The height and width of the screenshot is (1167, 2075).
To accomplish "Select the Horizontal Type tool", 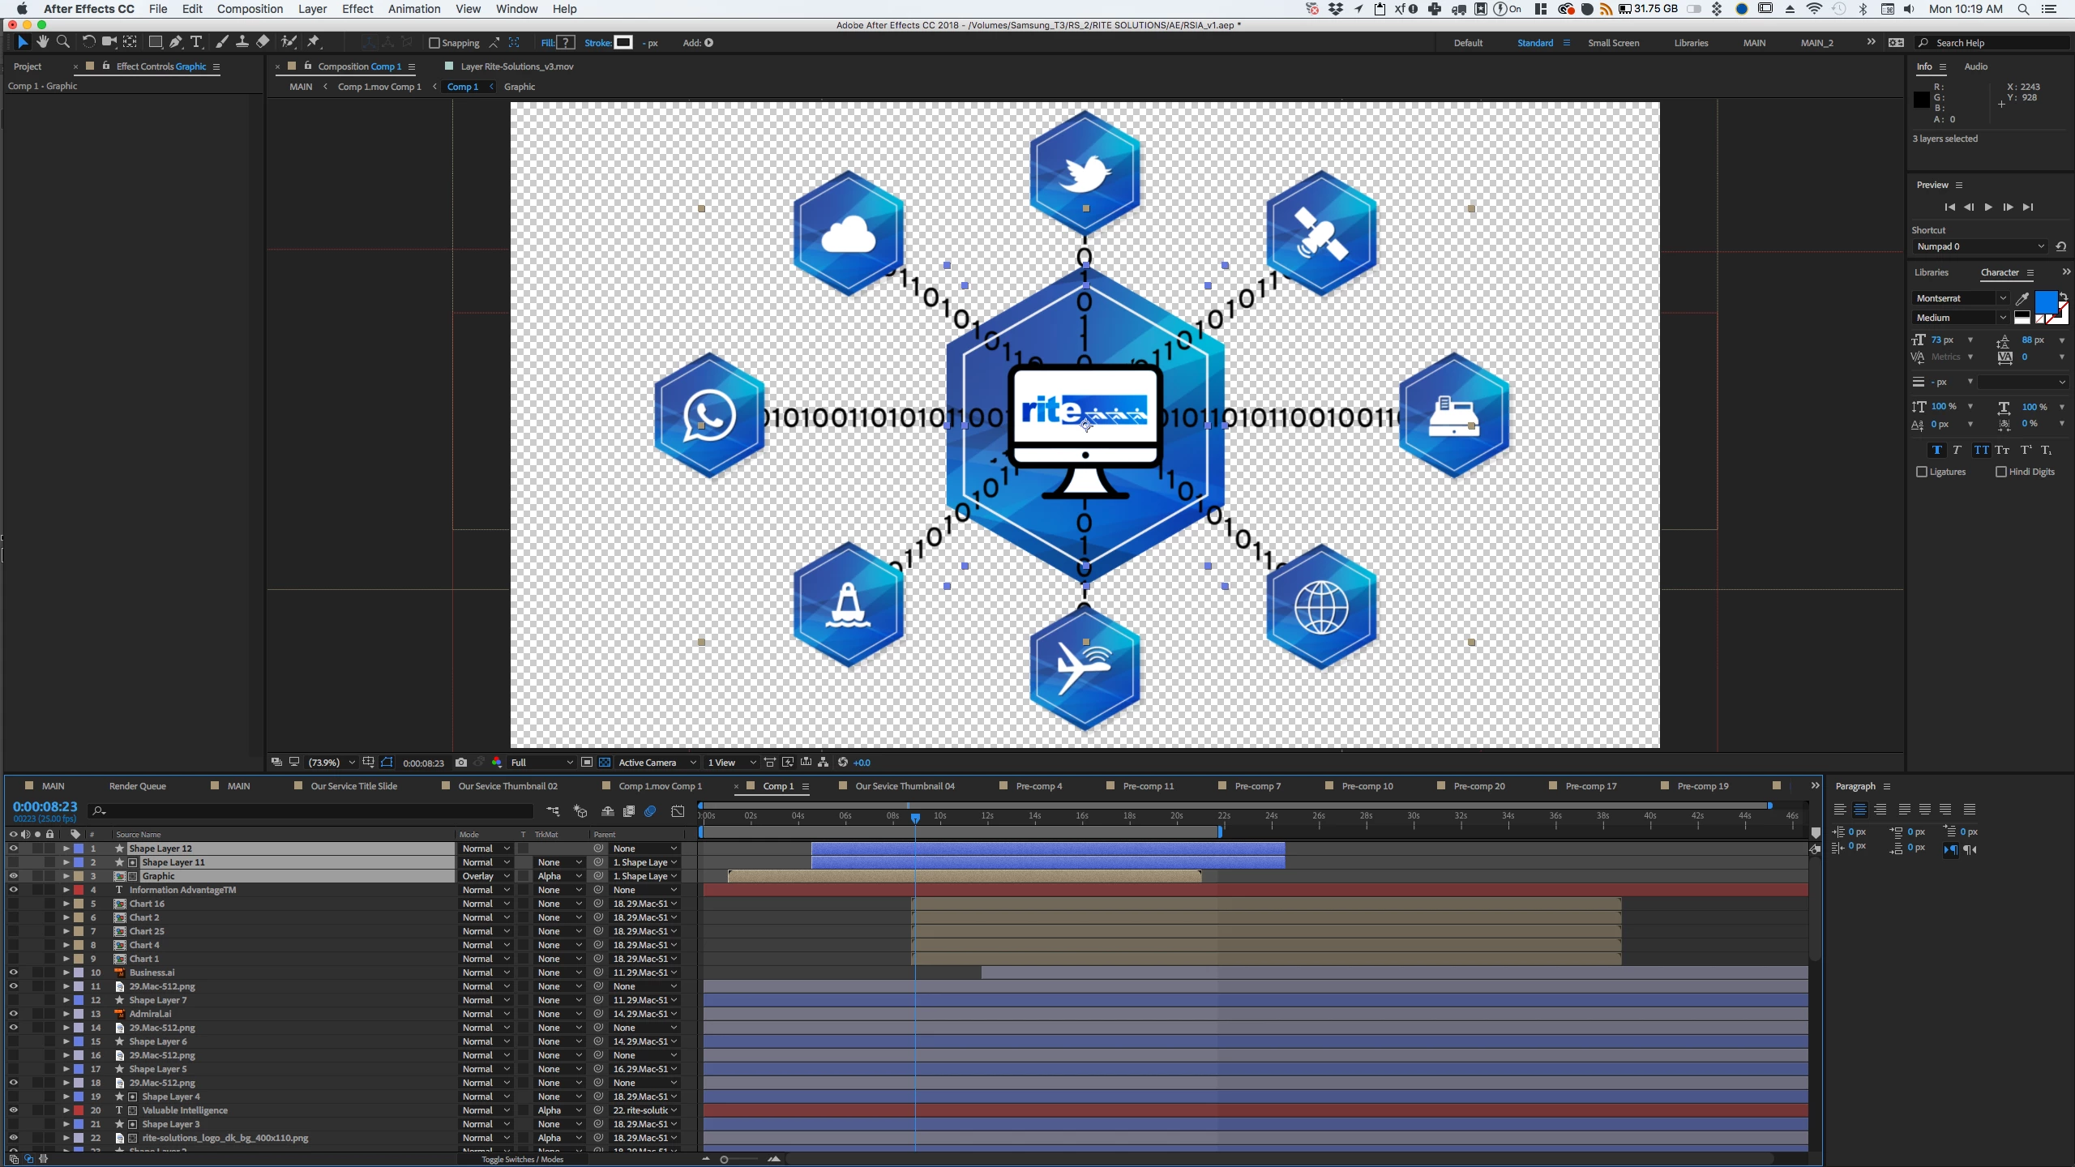I will pos(196,42).
